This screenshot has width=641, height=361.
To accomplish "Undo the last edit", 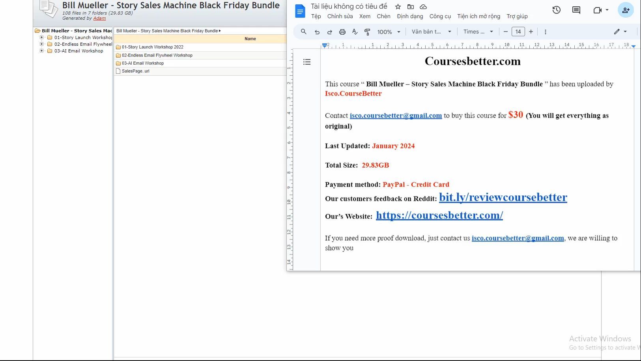I will point(317,32).
